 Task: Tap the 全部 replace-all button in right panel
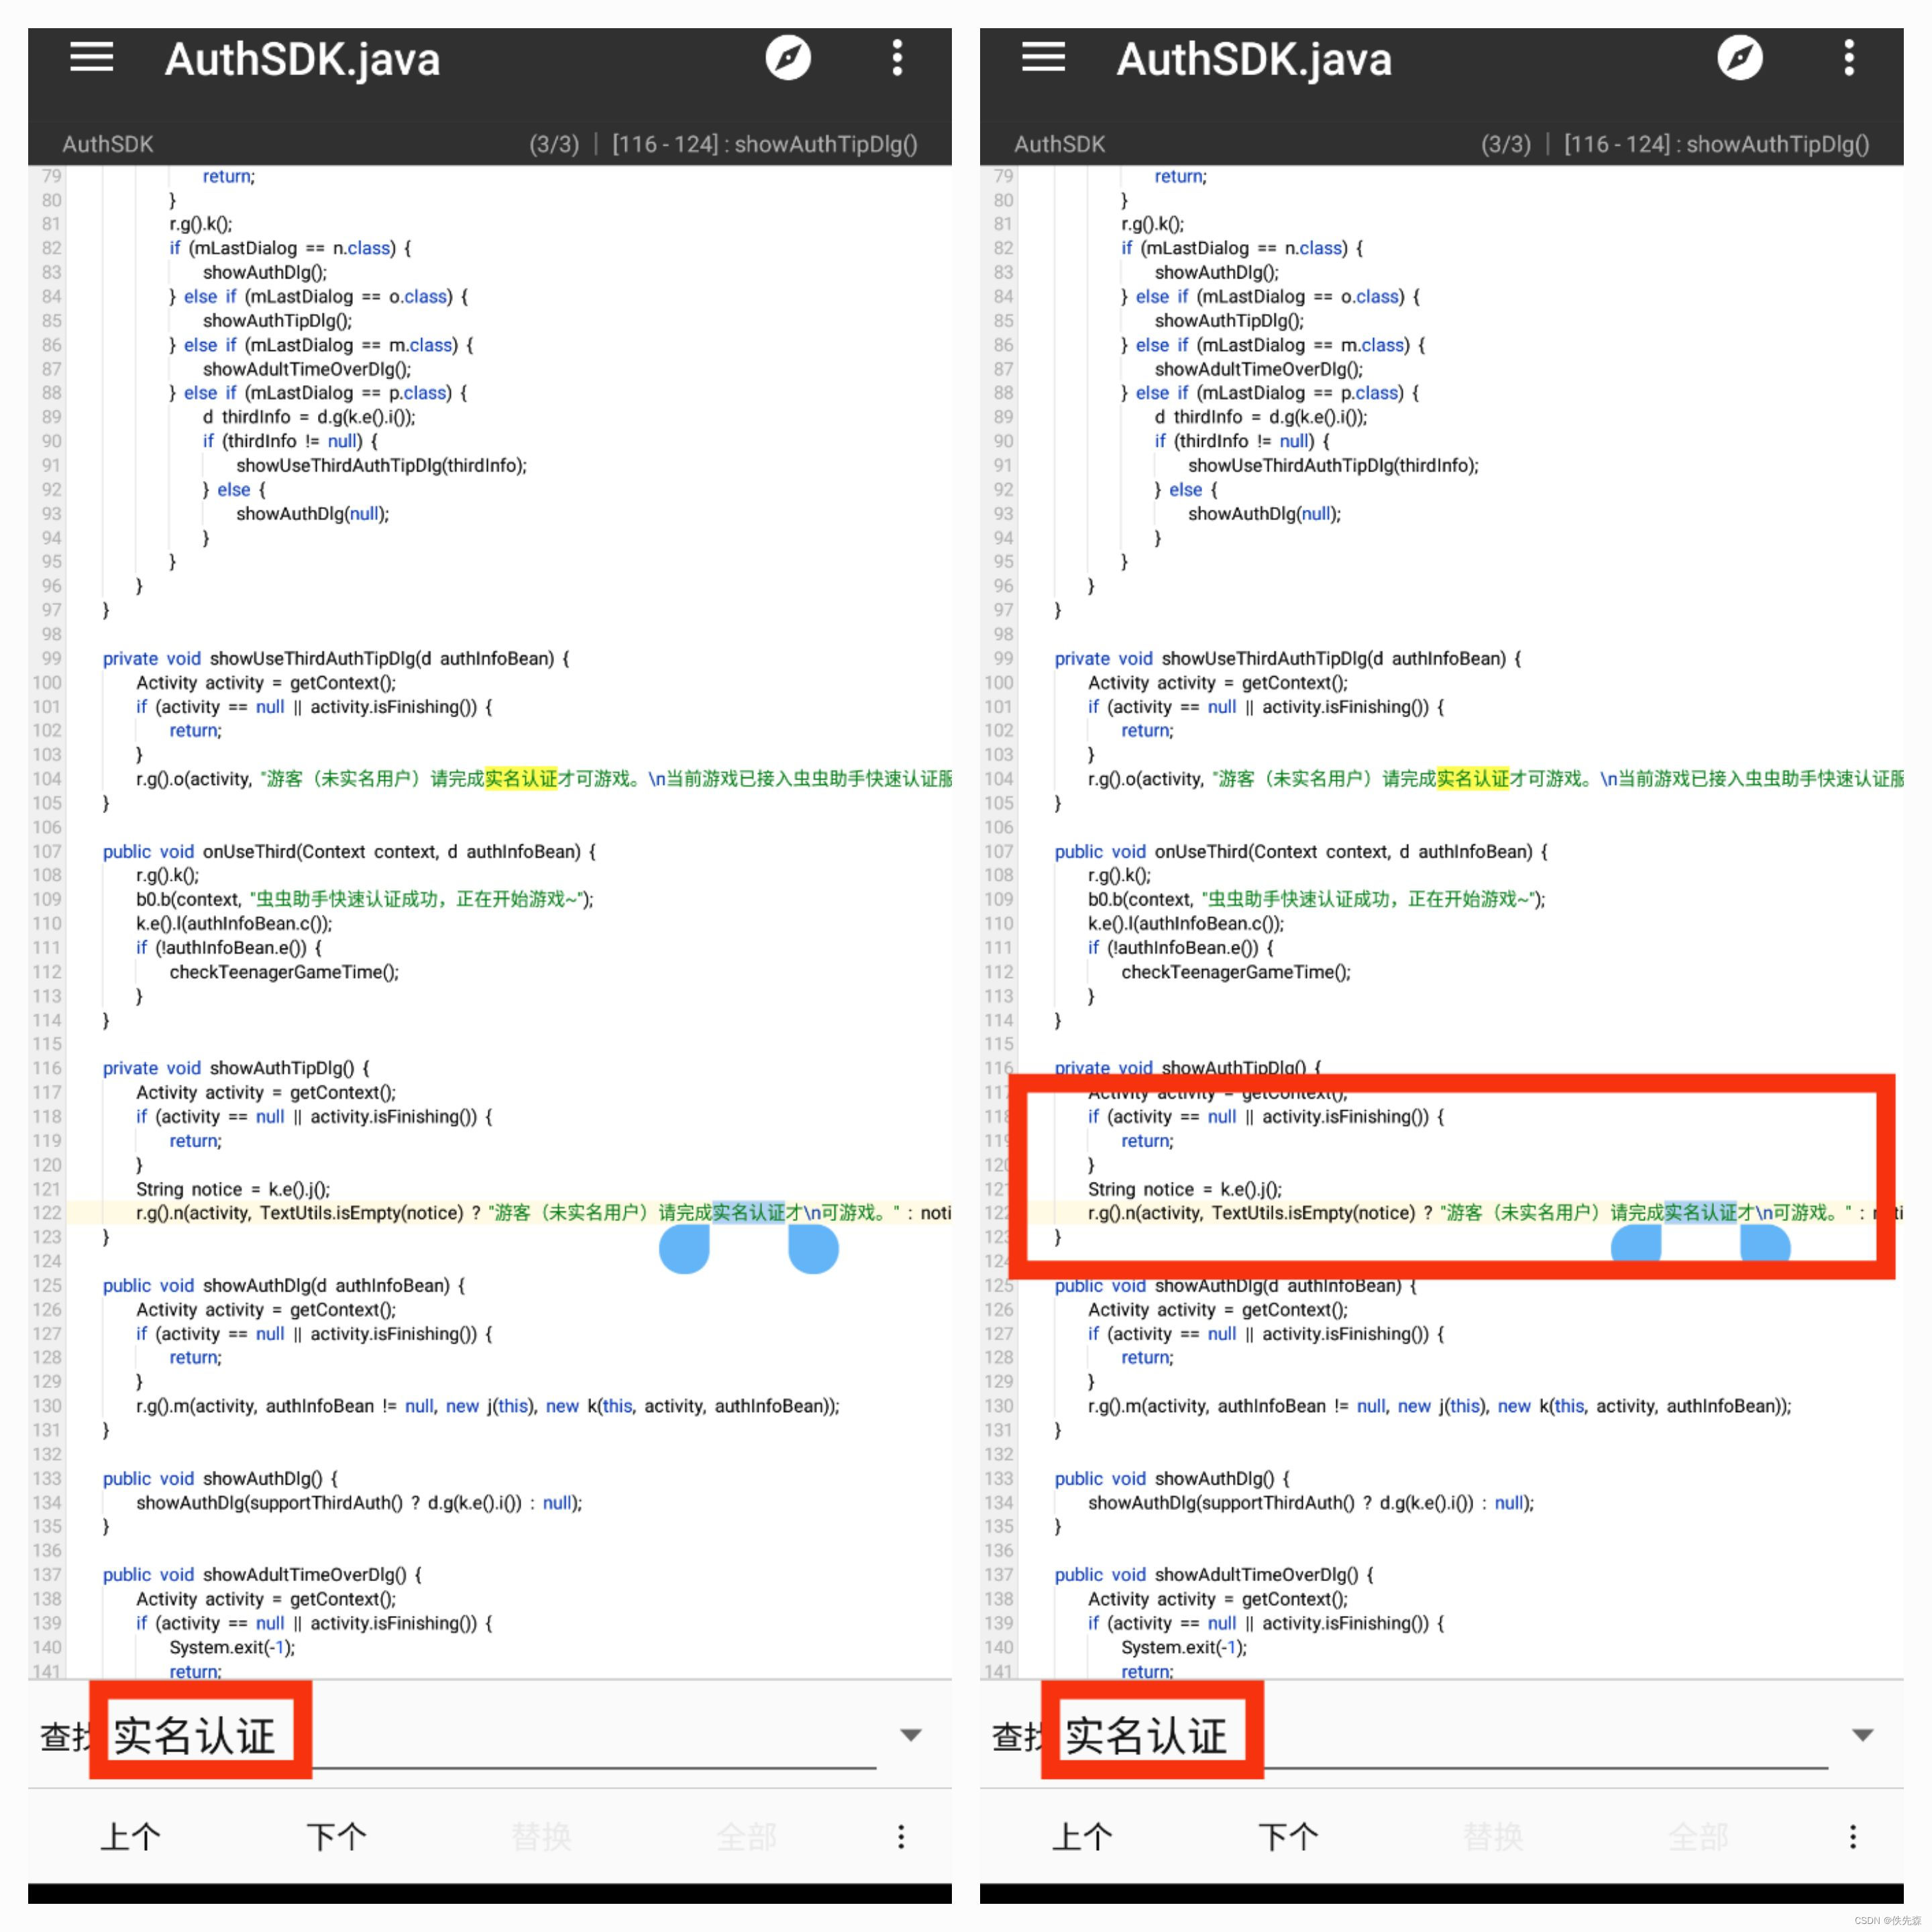tap(1698, 1836)
